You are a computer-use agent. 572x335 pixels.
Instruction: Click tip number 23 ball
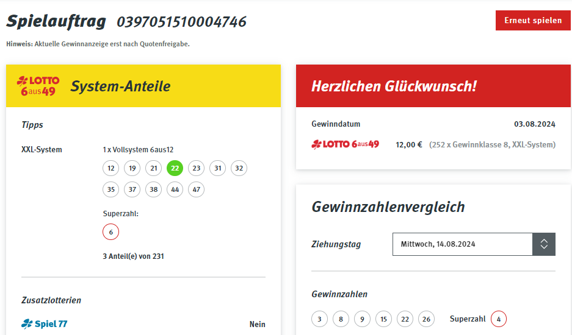click(x=196, y=168)
